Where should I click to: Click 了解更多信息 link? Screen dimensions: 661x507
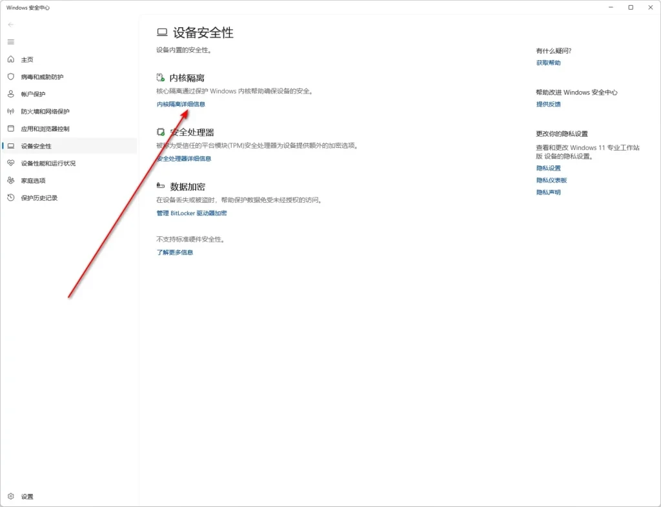(x=174, y=253)
